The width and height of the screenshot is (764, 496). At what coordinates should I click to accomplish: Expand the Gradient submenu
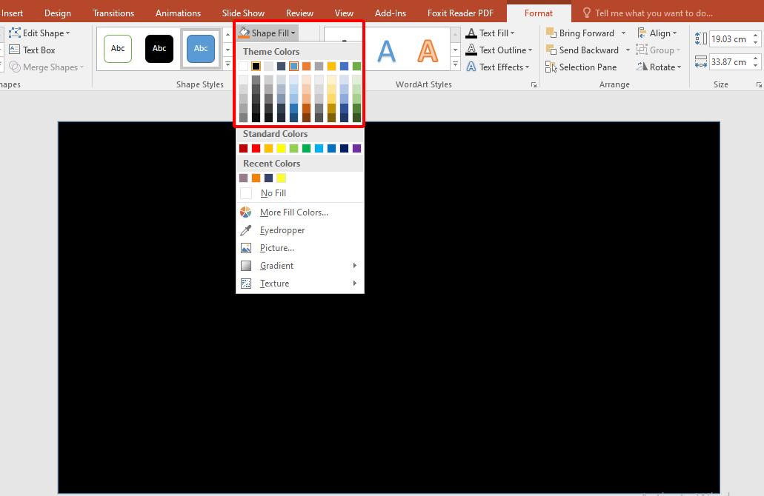pos(276,266)
